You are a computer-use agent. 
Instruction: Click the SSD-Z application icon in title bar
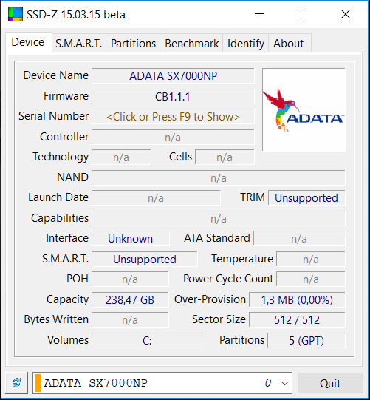(16, 14)
